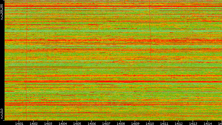Click the 14:07 axis label
This screenshot has width=222, height=125.
tap(106, 123)
